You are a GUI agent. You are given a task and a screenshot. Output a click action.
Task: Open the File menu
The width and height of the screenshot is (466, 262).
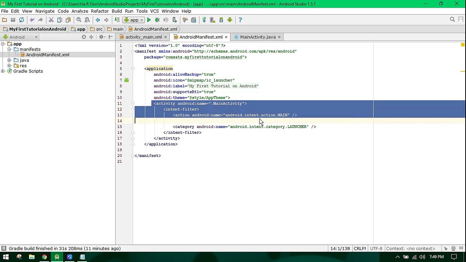pos(5,11)
